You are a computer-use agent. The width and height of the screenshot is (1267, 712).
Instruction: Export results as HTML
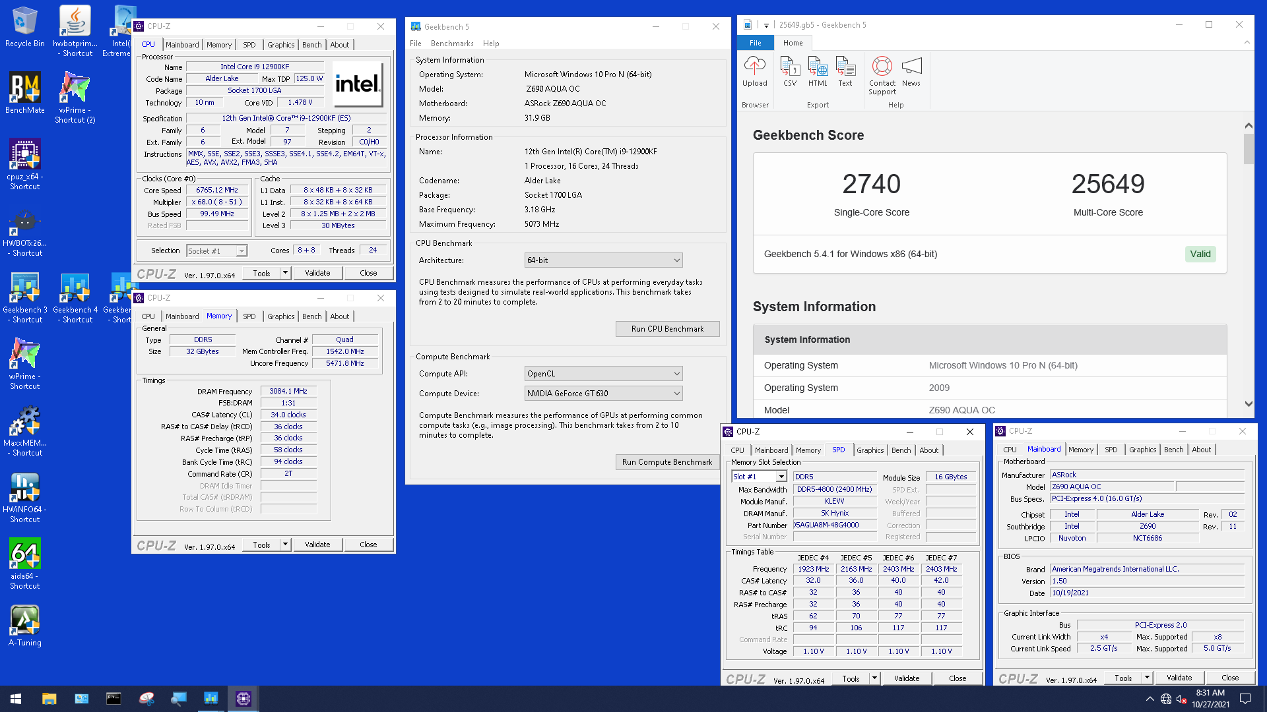pyautogui.click(x=818, y=72)
